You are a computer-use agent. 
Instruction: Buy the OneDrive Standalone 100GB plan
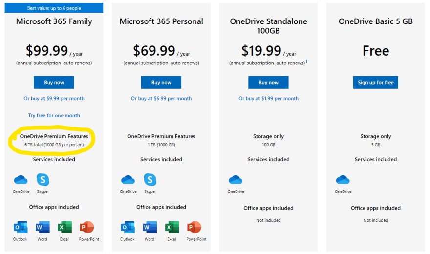(x=268, y=83)
